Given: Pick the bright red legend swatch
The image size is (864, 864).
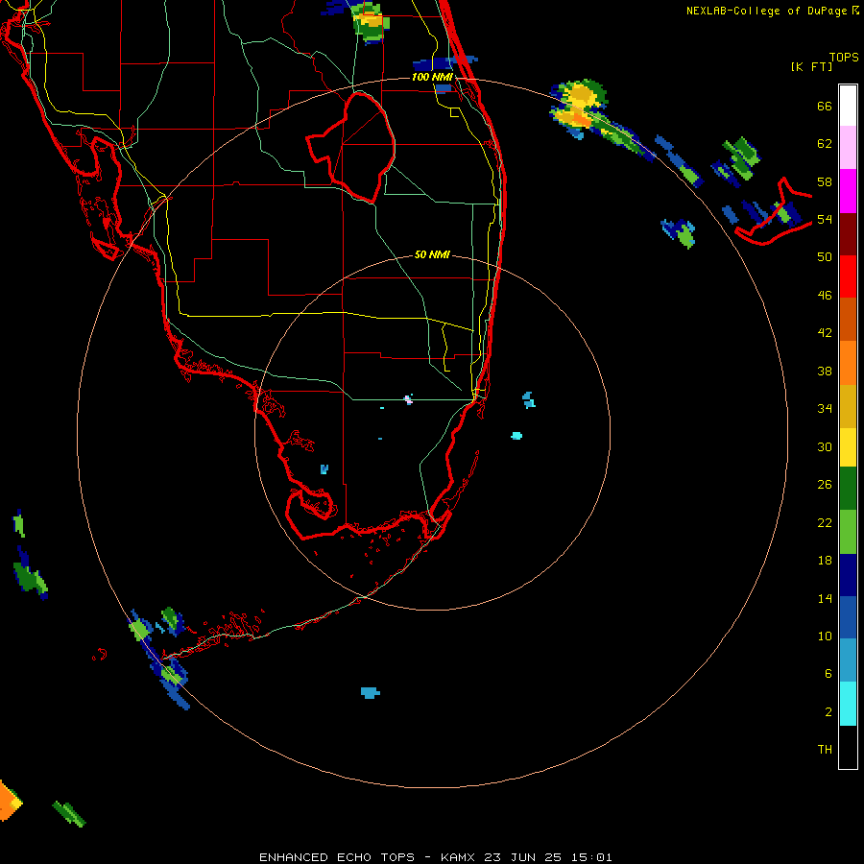Looking at the screenshot, I should pyautogui.click(x=848, y=276).
